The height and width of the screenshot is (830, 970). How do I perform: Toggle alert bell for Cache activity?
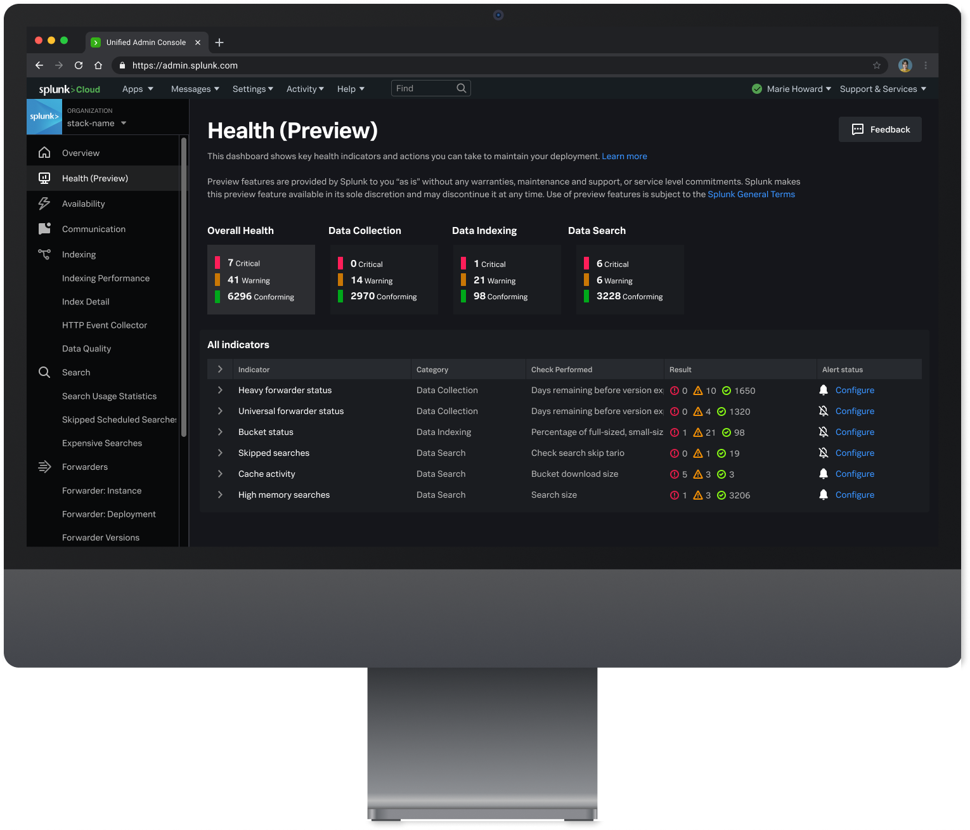point(824,474)
